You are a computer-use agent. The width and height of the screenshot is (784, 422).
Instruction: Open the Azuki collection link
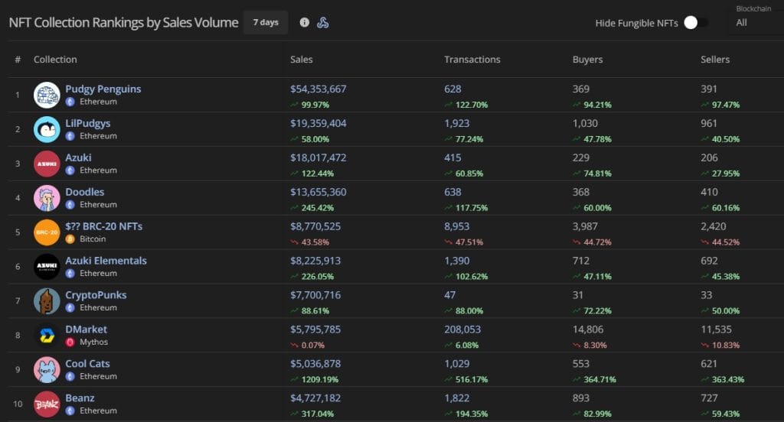(79, 157)
